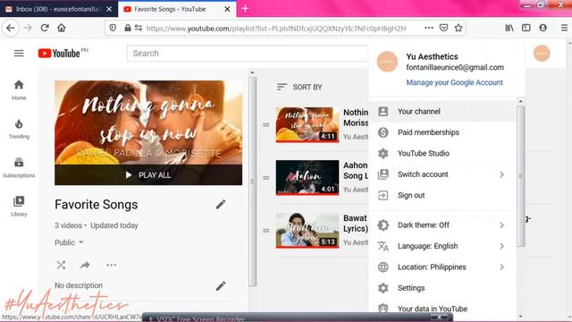572x322 pixels.
Task: Open a new browser tab
Action: (x=245, y=9)
